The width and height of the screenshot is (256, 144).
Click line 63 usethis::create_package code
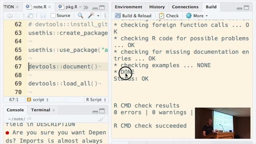(68, 33)
